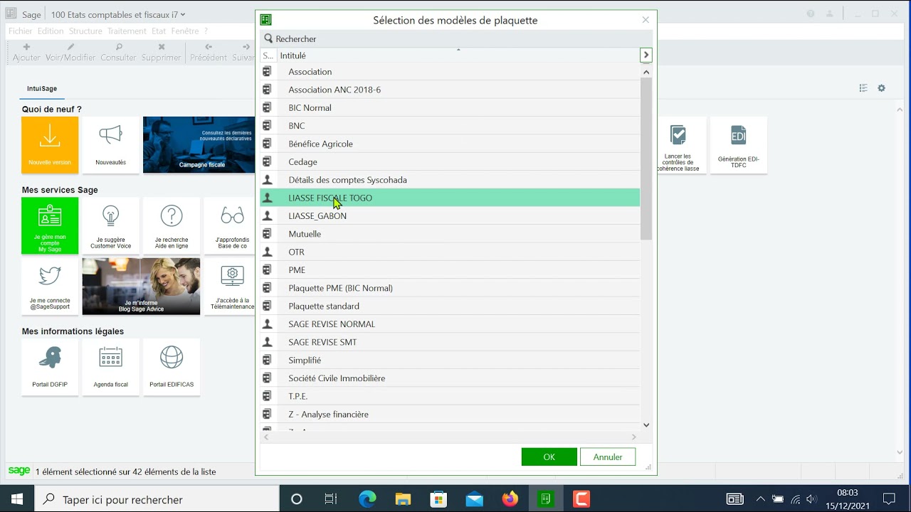911x512 pixels.
Task: Open the Fenêtre menu
Action: point(185,31)
